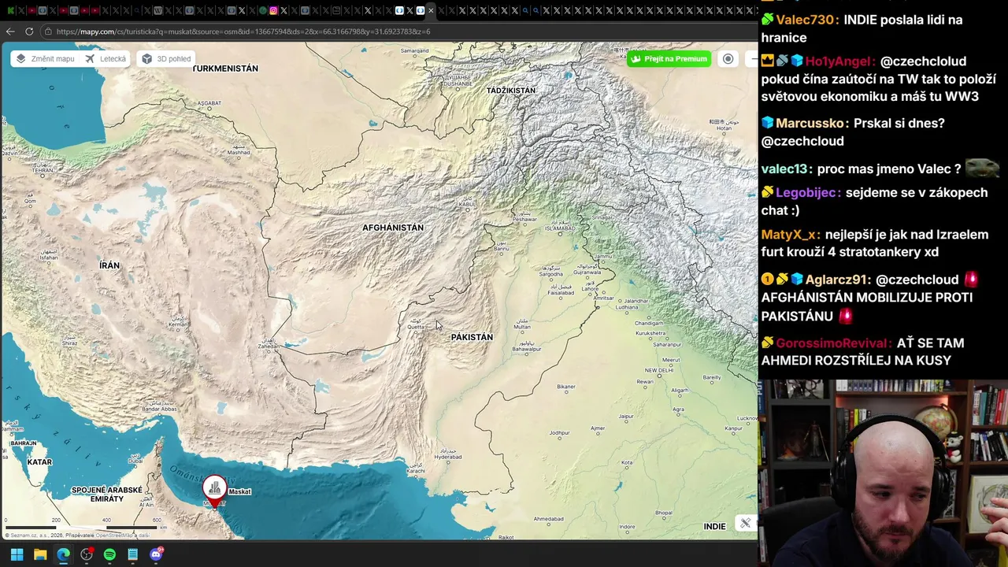This screenshot has height=567, width=1008.
Task: Click username Legobijec in chat
Action: pyautogui.click(x=808, y=192)
